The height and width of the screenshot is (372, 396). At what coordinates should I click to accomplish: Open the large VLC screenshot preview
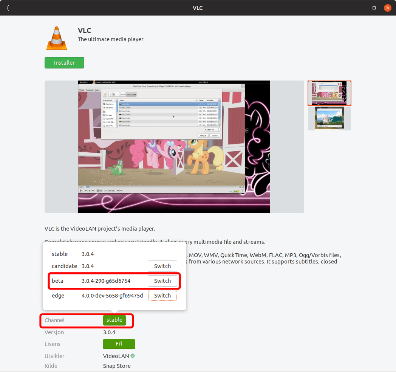pyautogui.click(x=174, y=147)
